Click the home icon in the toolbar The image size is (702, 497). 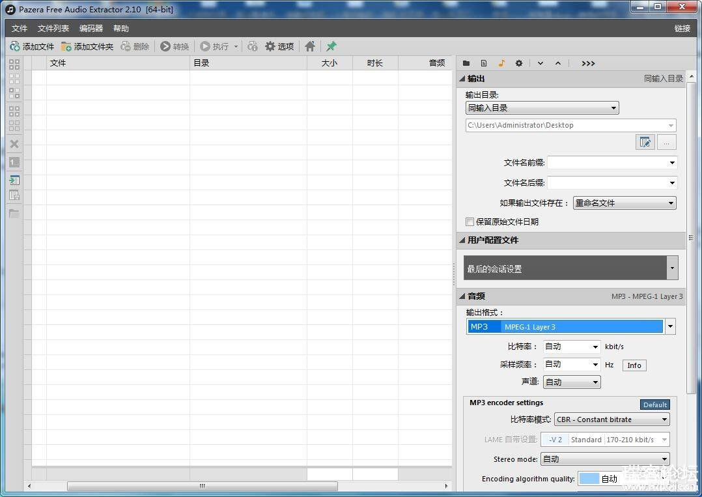point(310,46)
